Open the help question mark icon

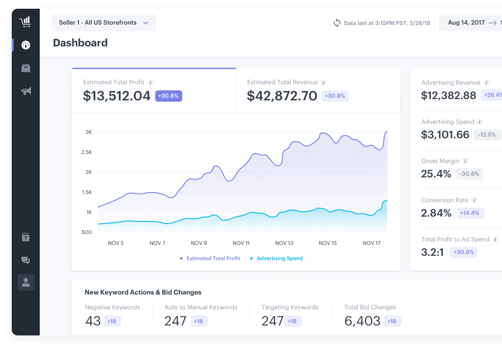(25, 237)
